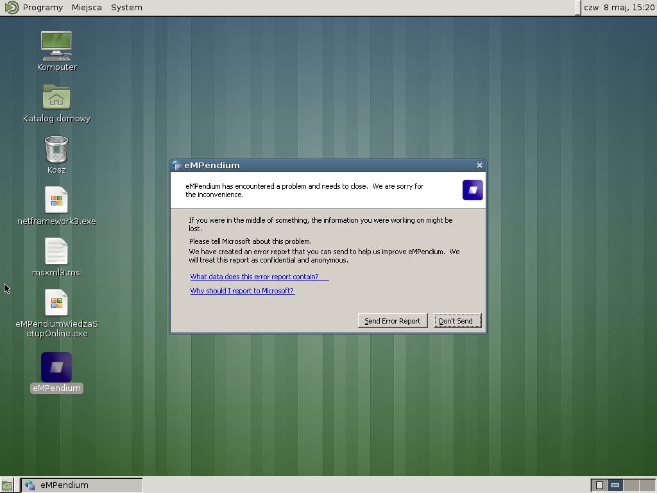Switch to the first workspace in switcher
The image size is (657, 493).
pos(599,485)
